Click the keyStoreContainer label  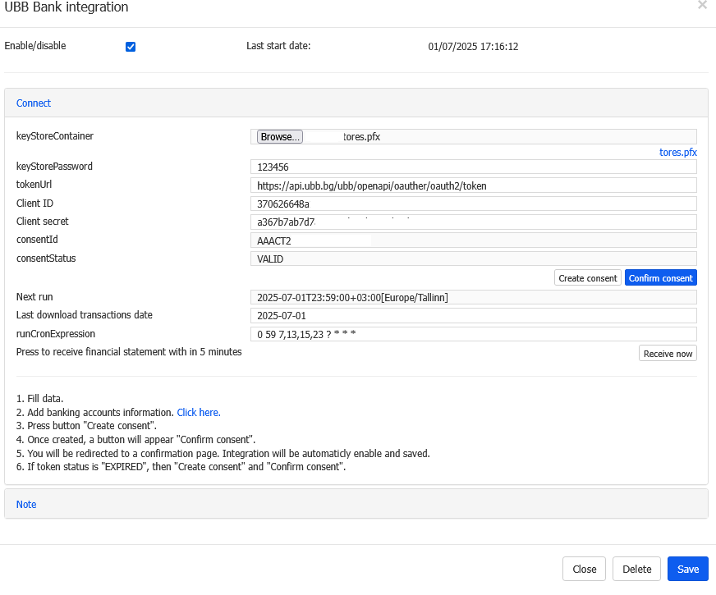click(55, 136)
